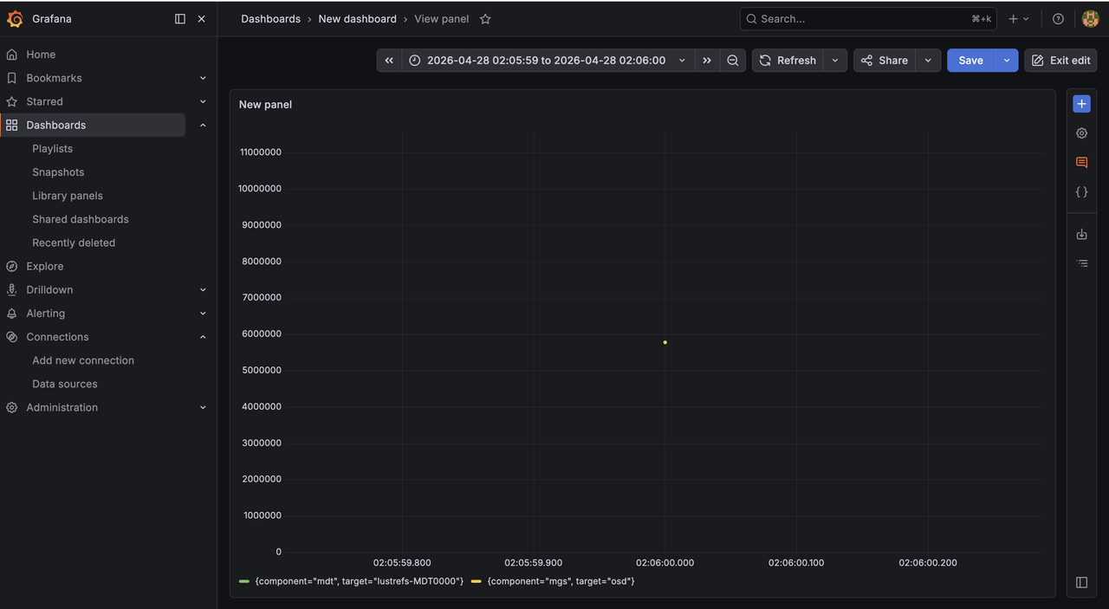Open Snapshots
This screenshot has height=609, width=1109.
(x=58, y=172)
